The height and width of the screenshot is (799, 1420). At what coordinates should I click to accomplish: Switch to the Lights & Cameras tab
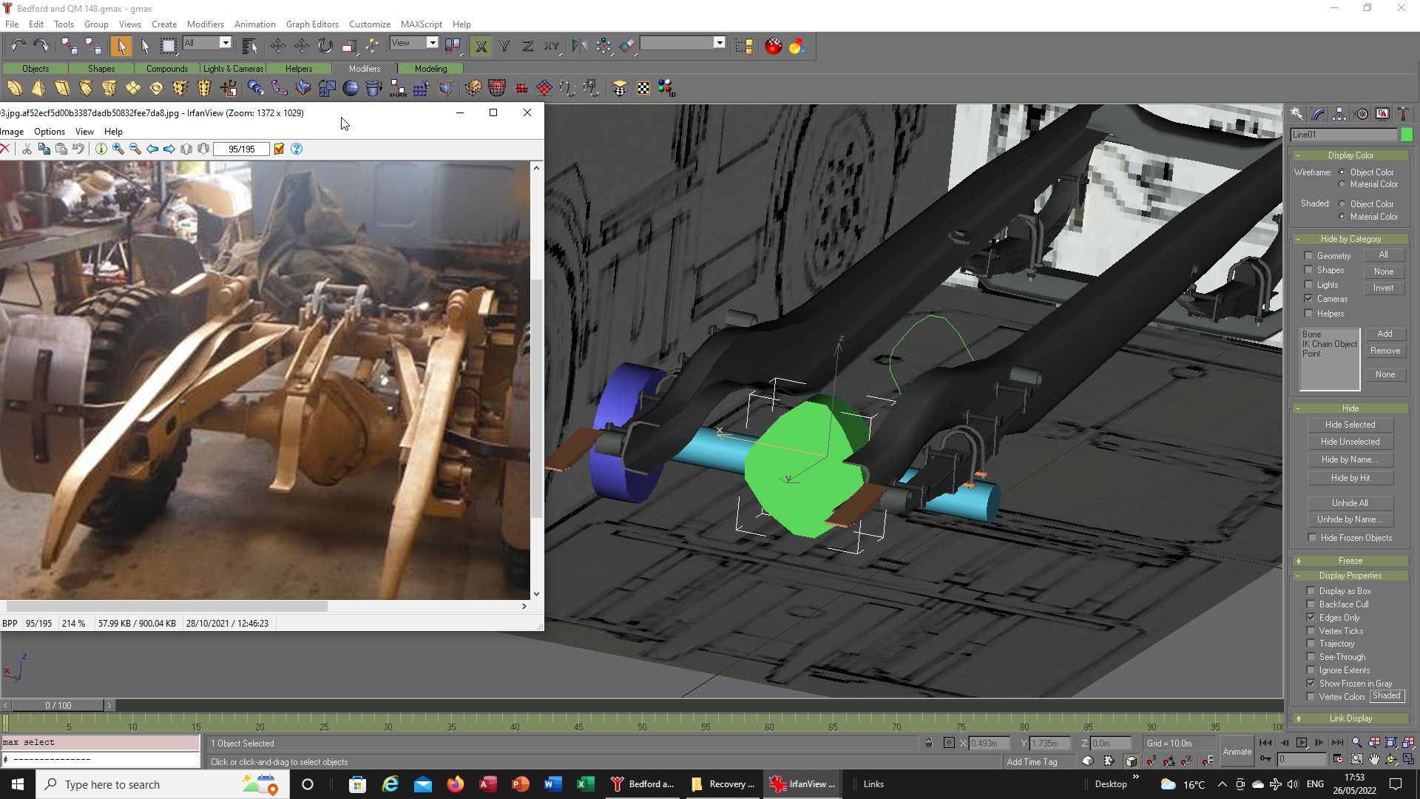tap(233, 69)
